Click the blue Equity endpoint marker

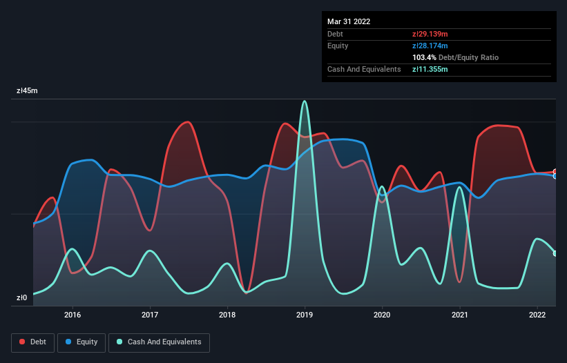pos(556,176)
